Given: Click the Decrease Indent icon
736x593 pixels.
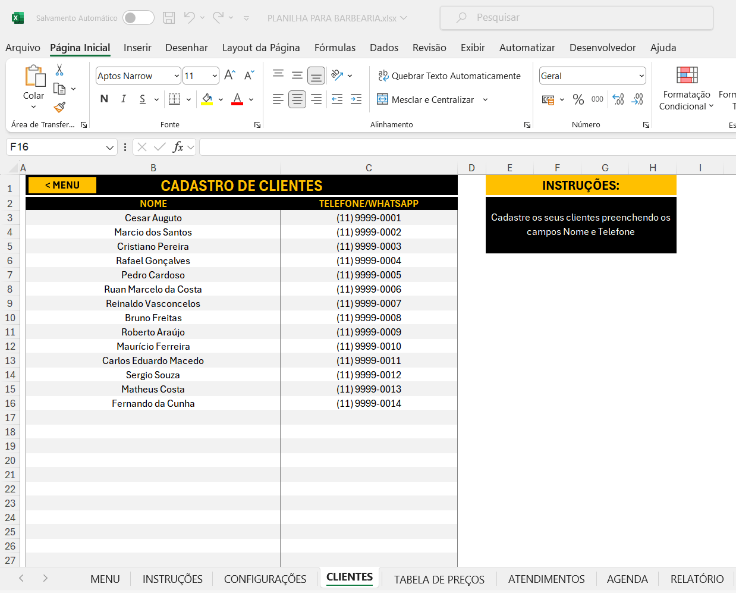Looking at the screenshot, I should click(x=337, y=99).
